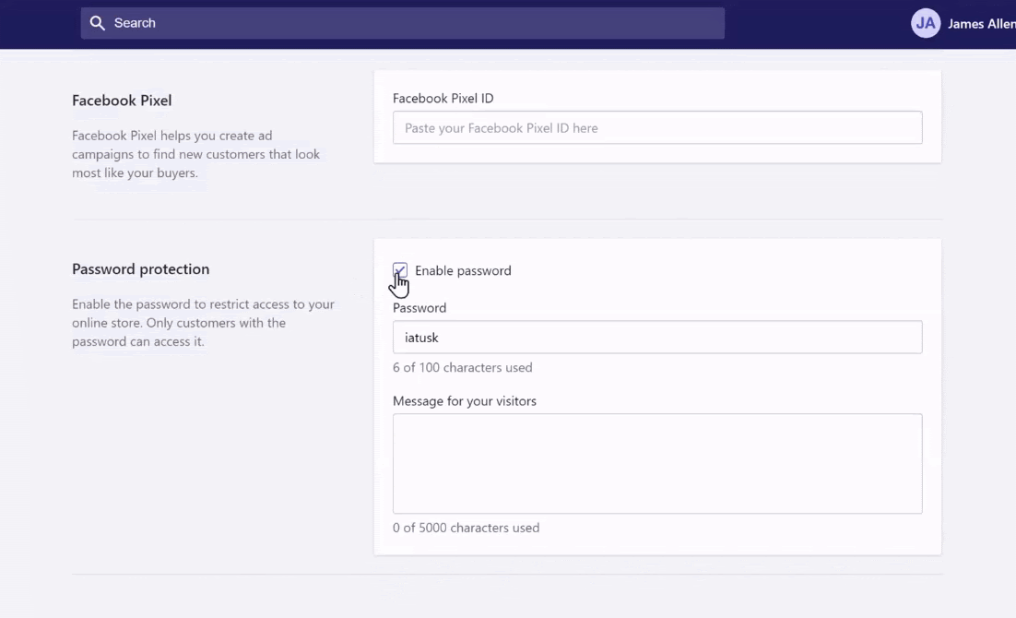Click the Password label above the field
The height and width of the screenshot is (618, 1016).
coord(419,307)
